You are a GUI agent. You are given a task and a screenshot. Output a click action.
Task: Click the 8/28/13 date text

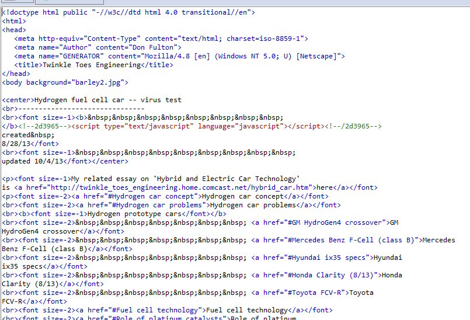coord(16,144)
